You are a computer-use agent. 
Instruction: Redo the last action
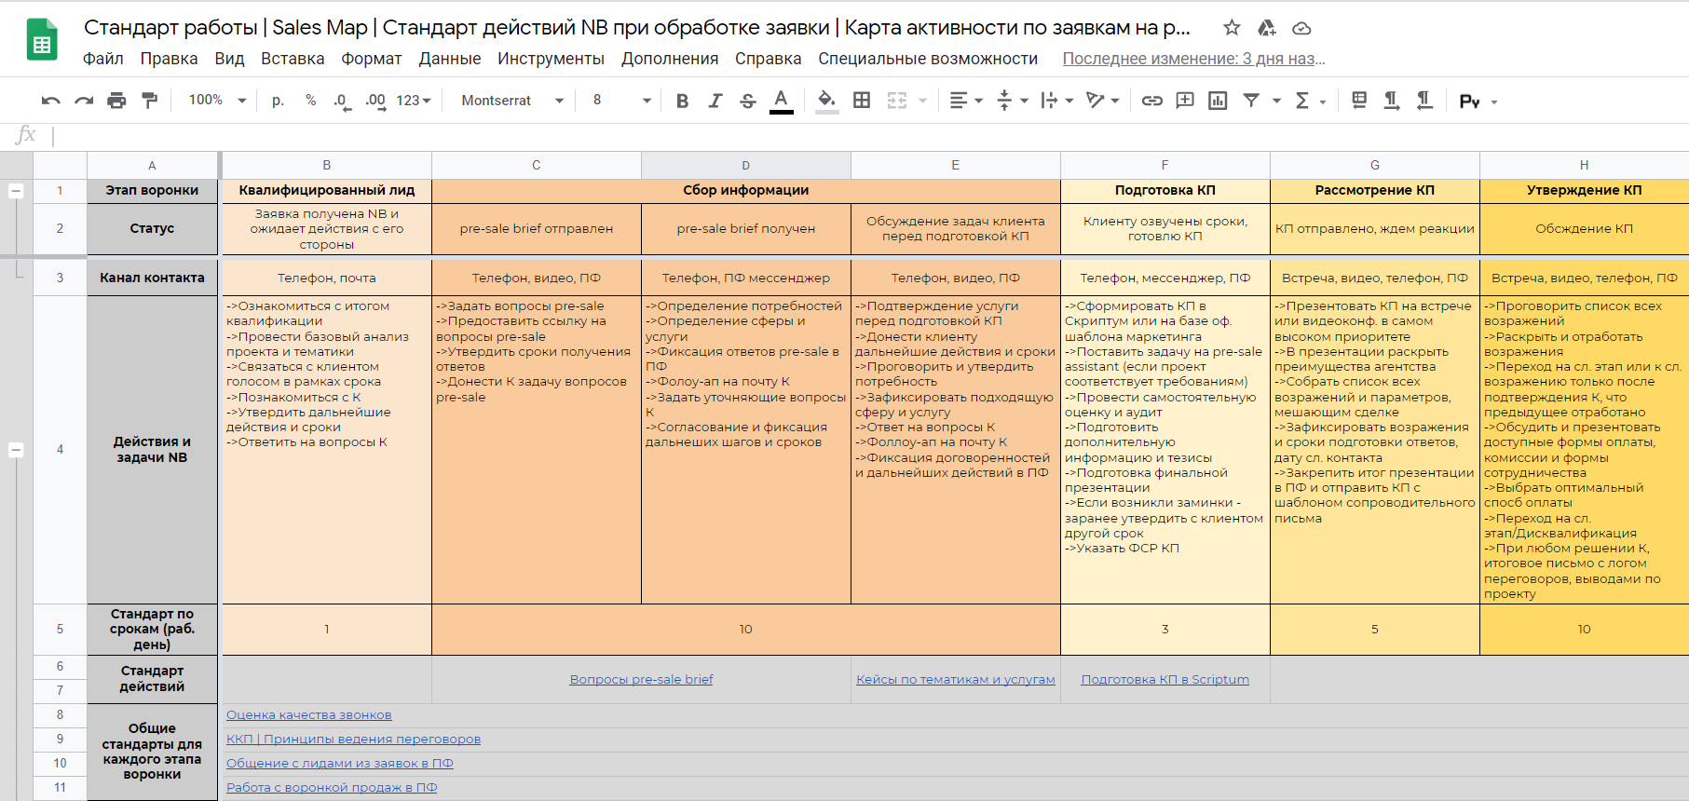click(x=84, y=101)
